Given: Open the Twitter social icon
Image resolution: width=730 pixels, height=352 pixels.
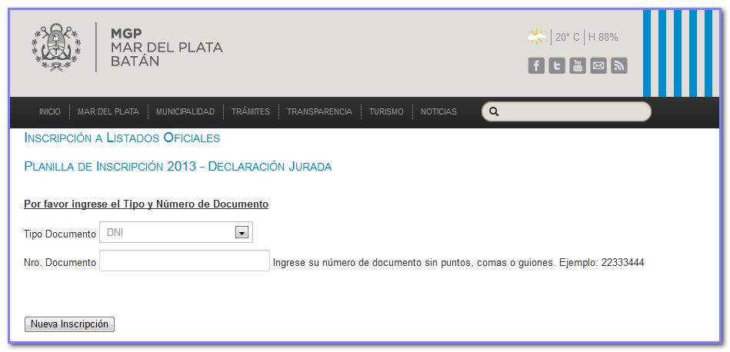Looking at the screenshot, I should point(557,66).
